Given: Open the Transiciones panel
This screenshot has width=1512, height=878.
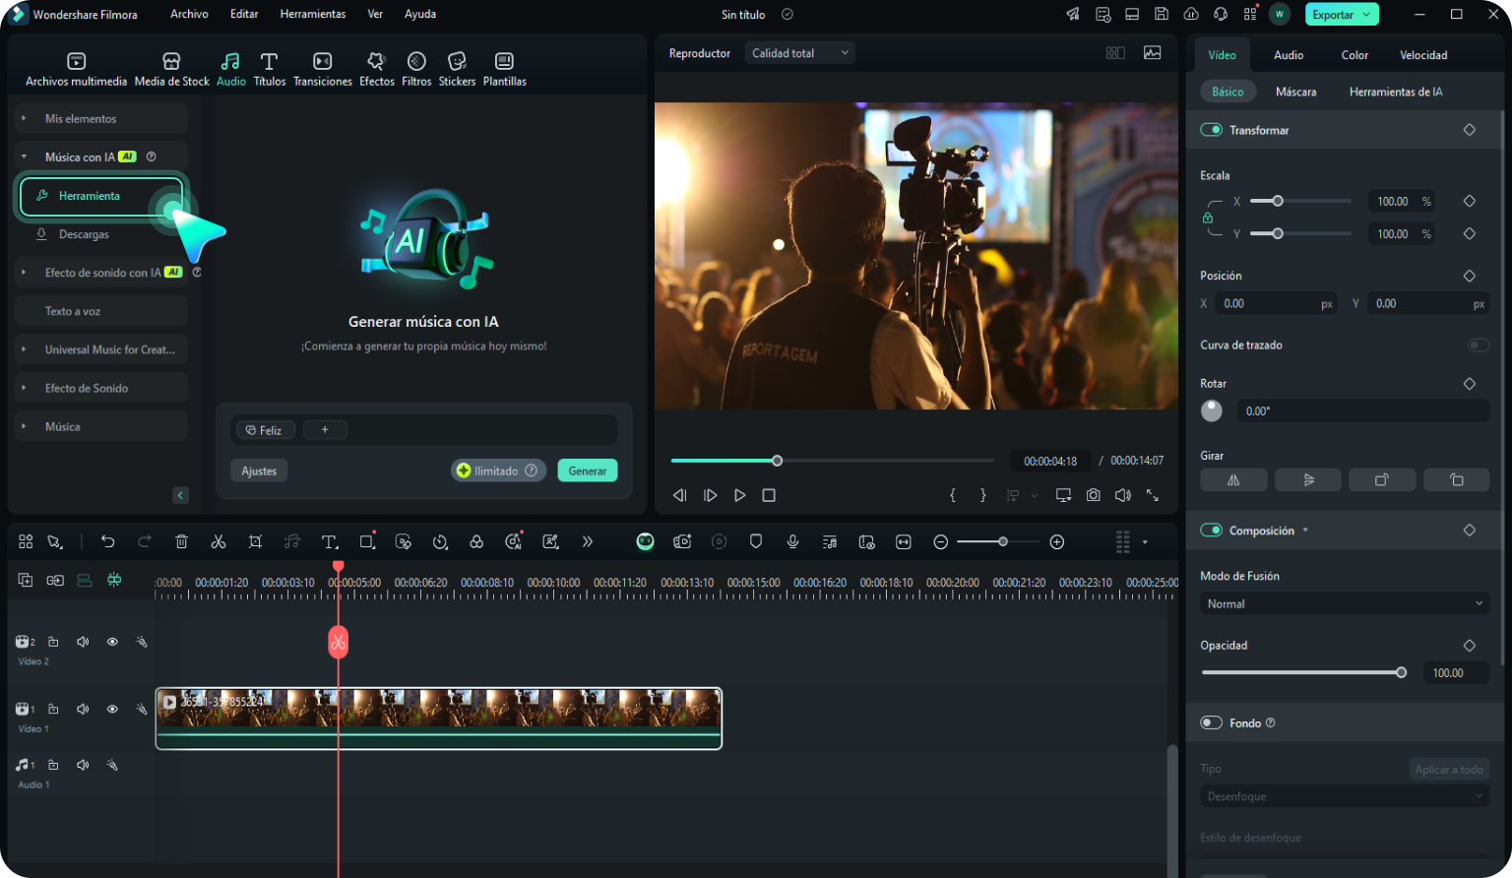Looking at the screenshot, I should click(322, 69).
